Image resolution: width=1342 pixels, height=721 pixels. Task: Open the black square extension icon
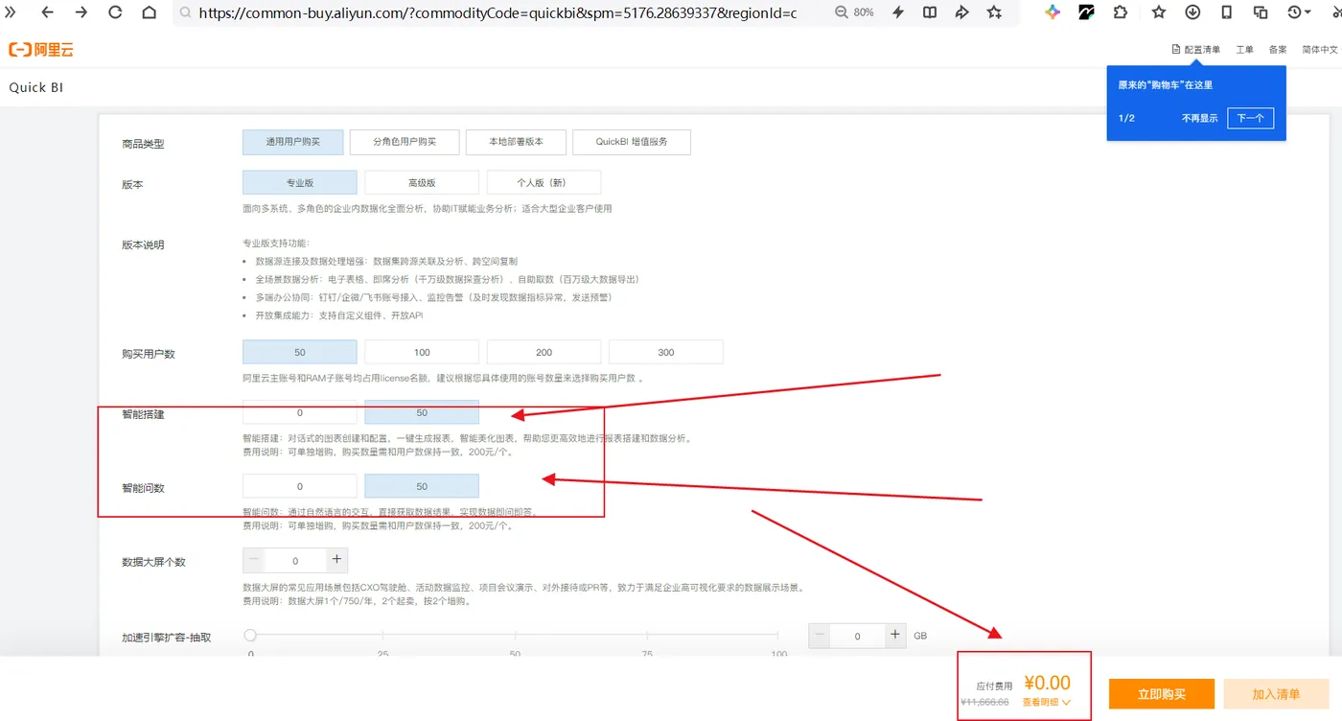pos(1086,12)
